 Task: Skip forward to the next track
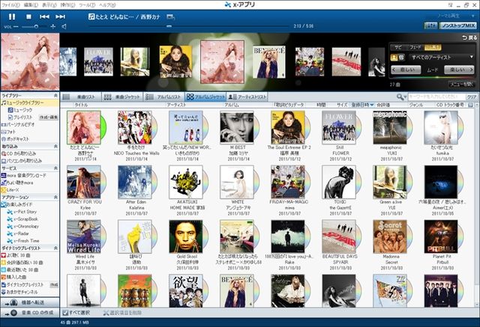(x=60, y=16)
